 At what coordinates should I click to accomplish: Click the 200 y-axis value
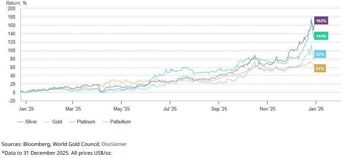tap(11, 8)
